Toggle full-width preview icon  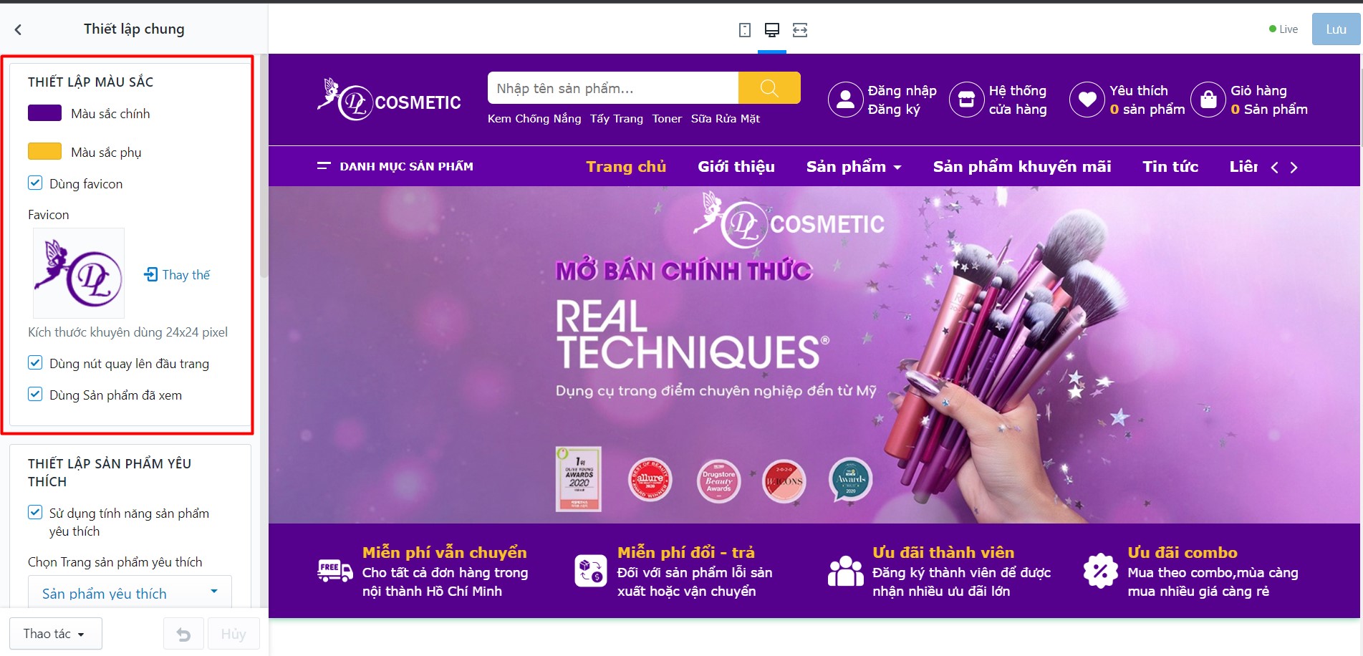[800, 30]
